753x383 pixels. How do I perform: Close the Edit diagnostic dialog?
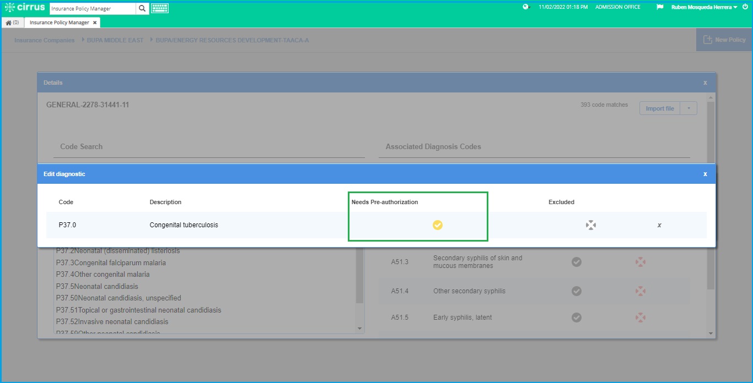[705, 174]
